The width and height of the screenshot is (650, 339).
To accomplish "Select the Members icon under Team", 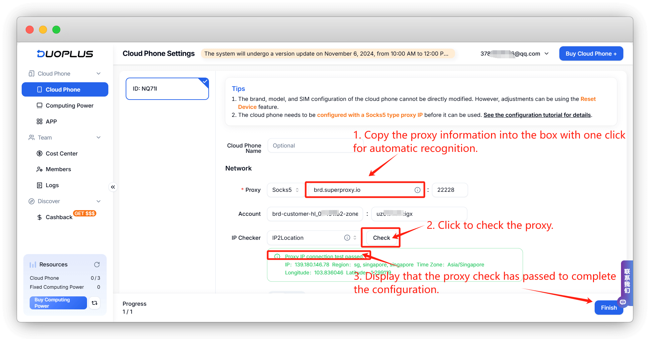I will point(40,169).
